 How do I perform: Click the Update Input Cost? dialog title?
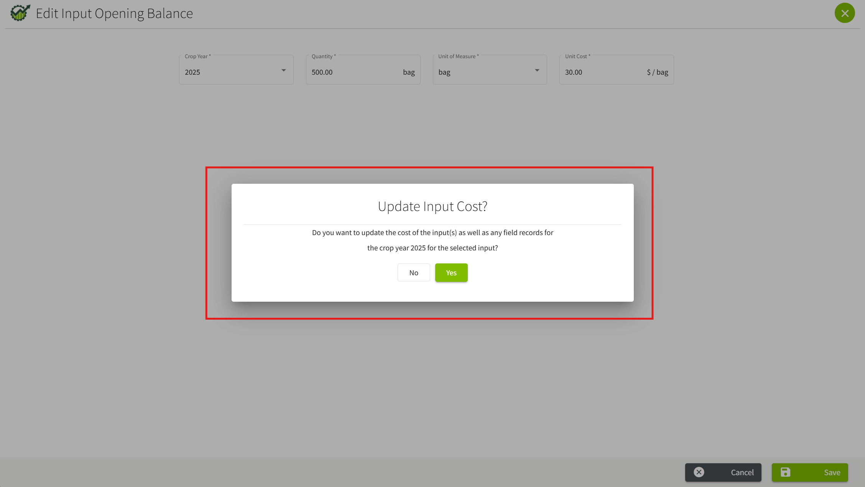coord(432,206)
